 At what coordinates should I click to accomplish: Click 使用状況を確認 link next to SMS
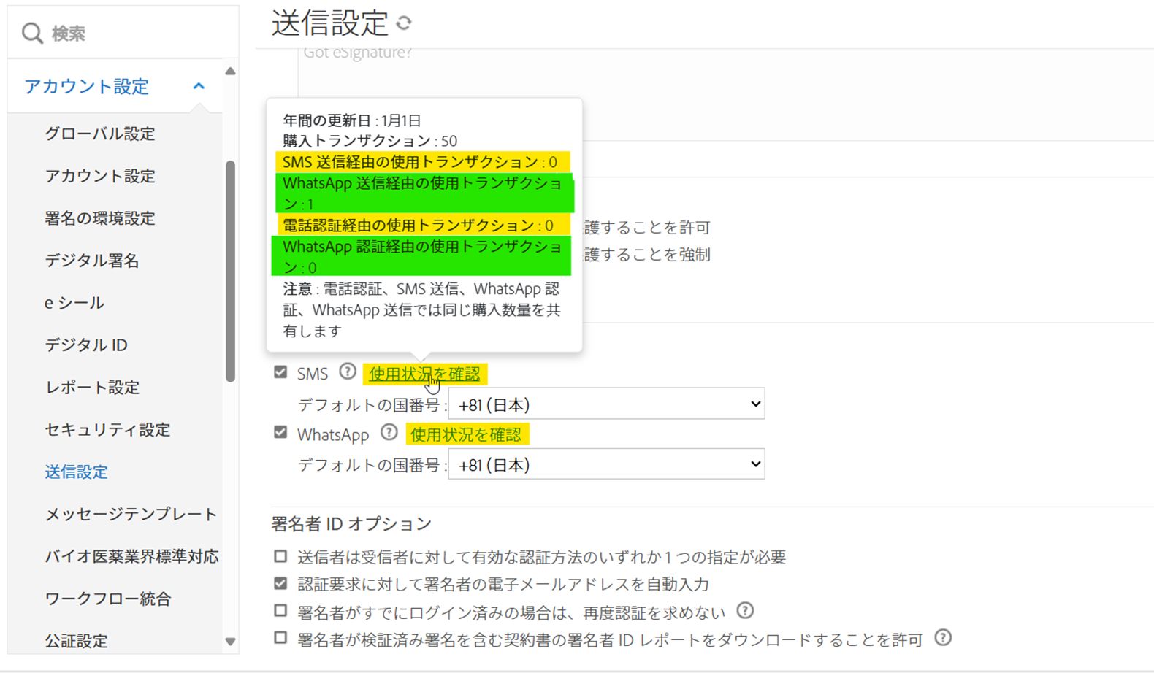(424, 374)
